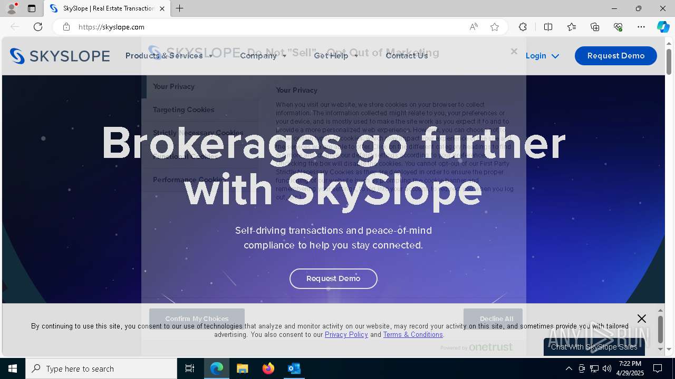Open volume control in tray
The width and height of the screenshot is (675, 379).
tap(607, 368)
